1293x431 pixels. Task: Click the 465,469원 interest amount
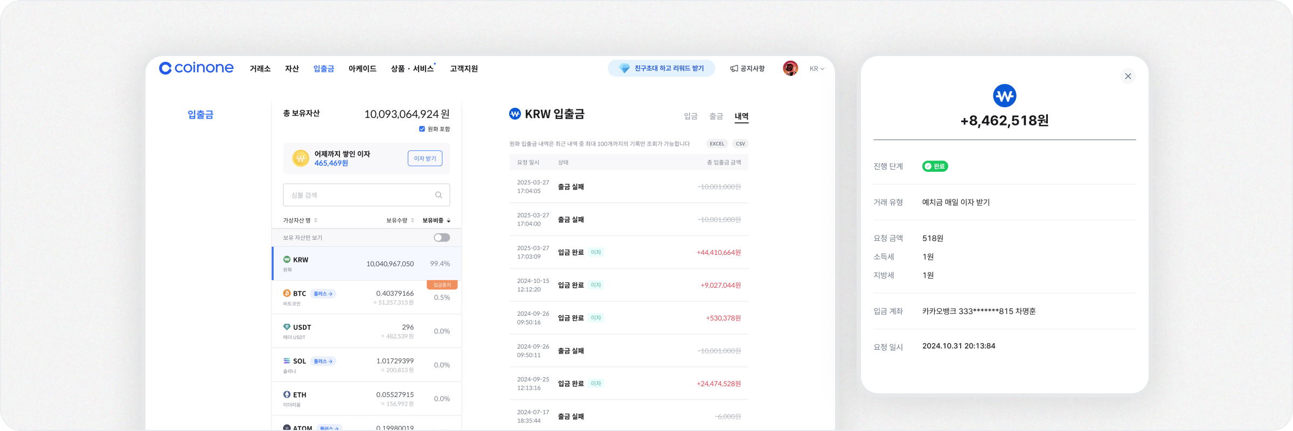(x=331, y=163)
